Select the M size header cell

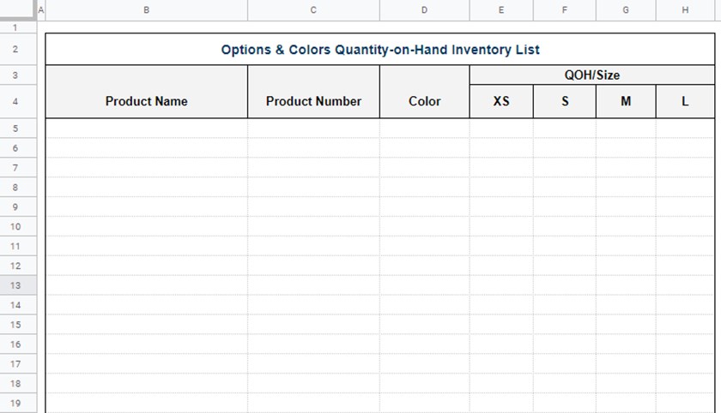click(626, 101)
